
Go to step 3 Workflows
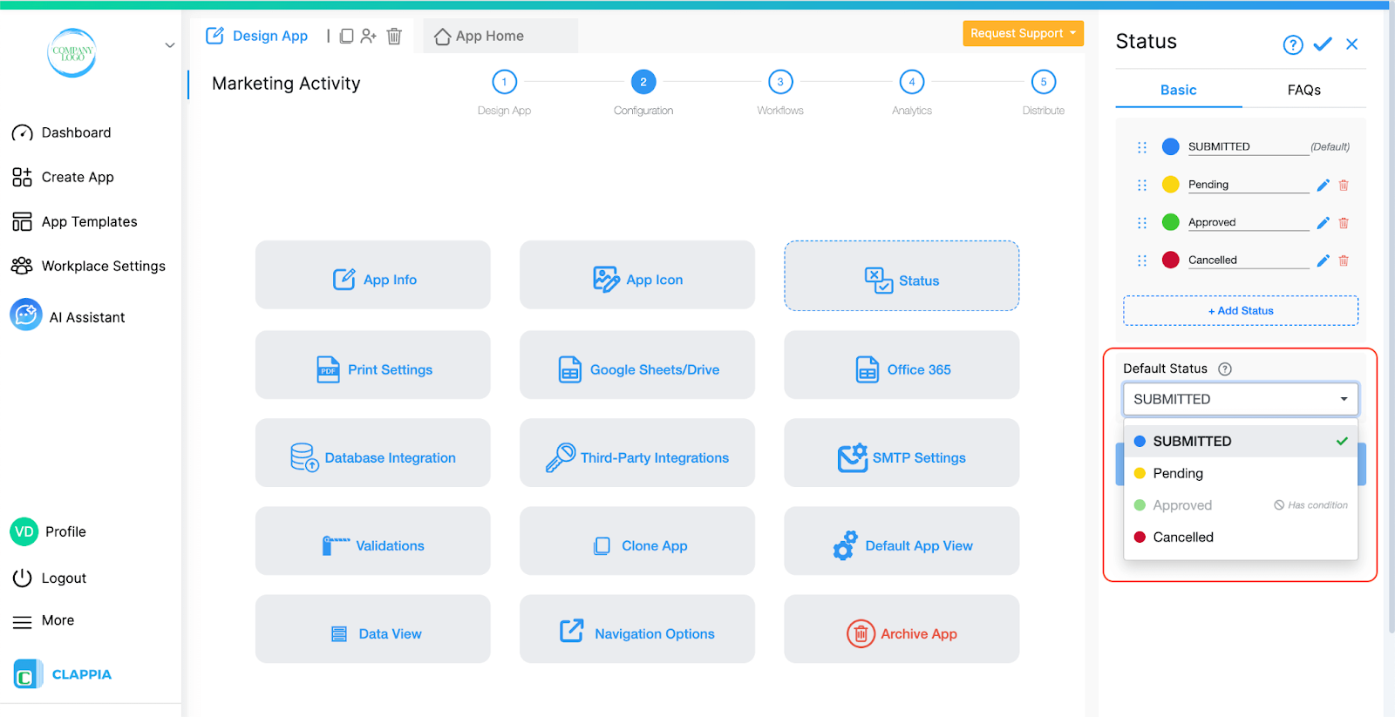pos(780,82)
